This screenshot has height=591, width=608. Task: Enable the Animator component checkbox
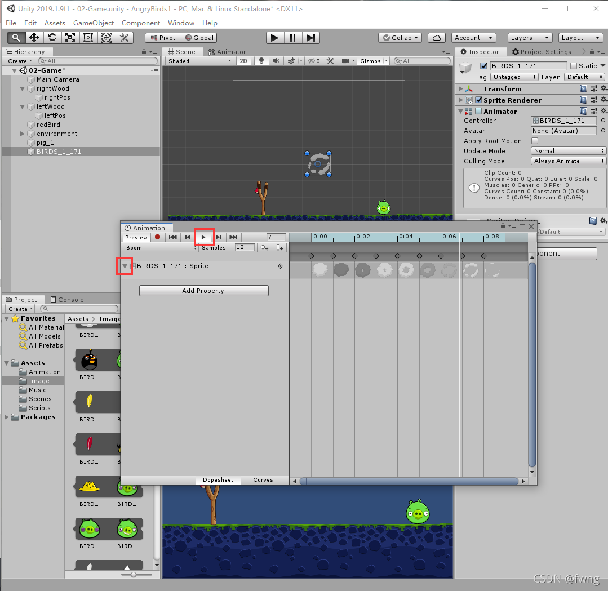[x=478, y=112]
